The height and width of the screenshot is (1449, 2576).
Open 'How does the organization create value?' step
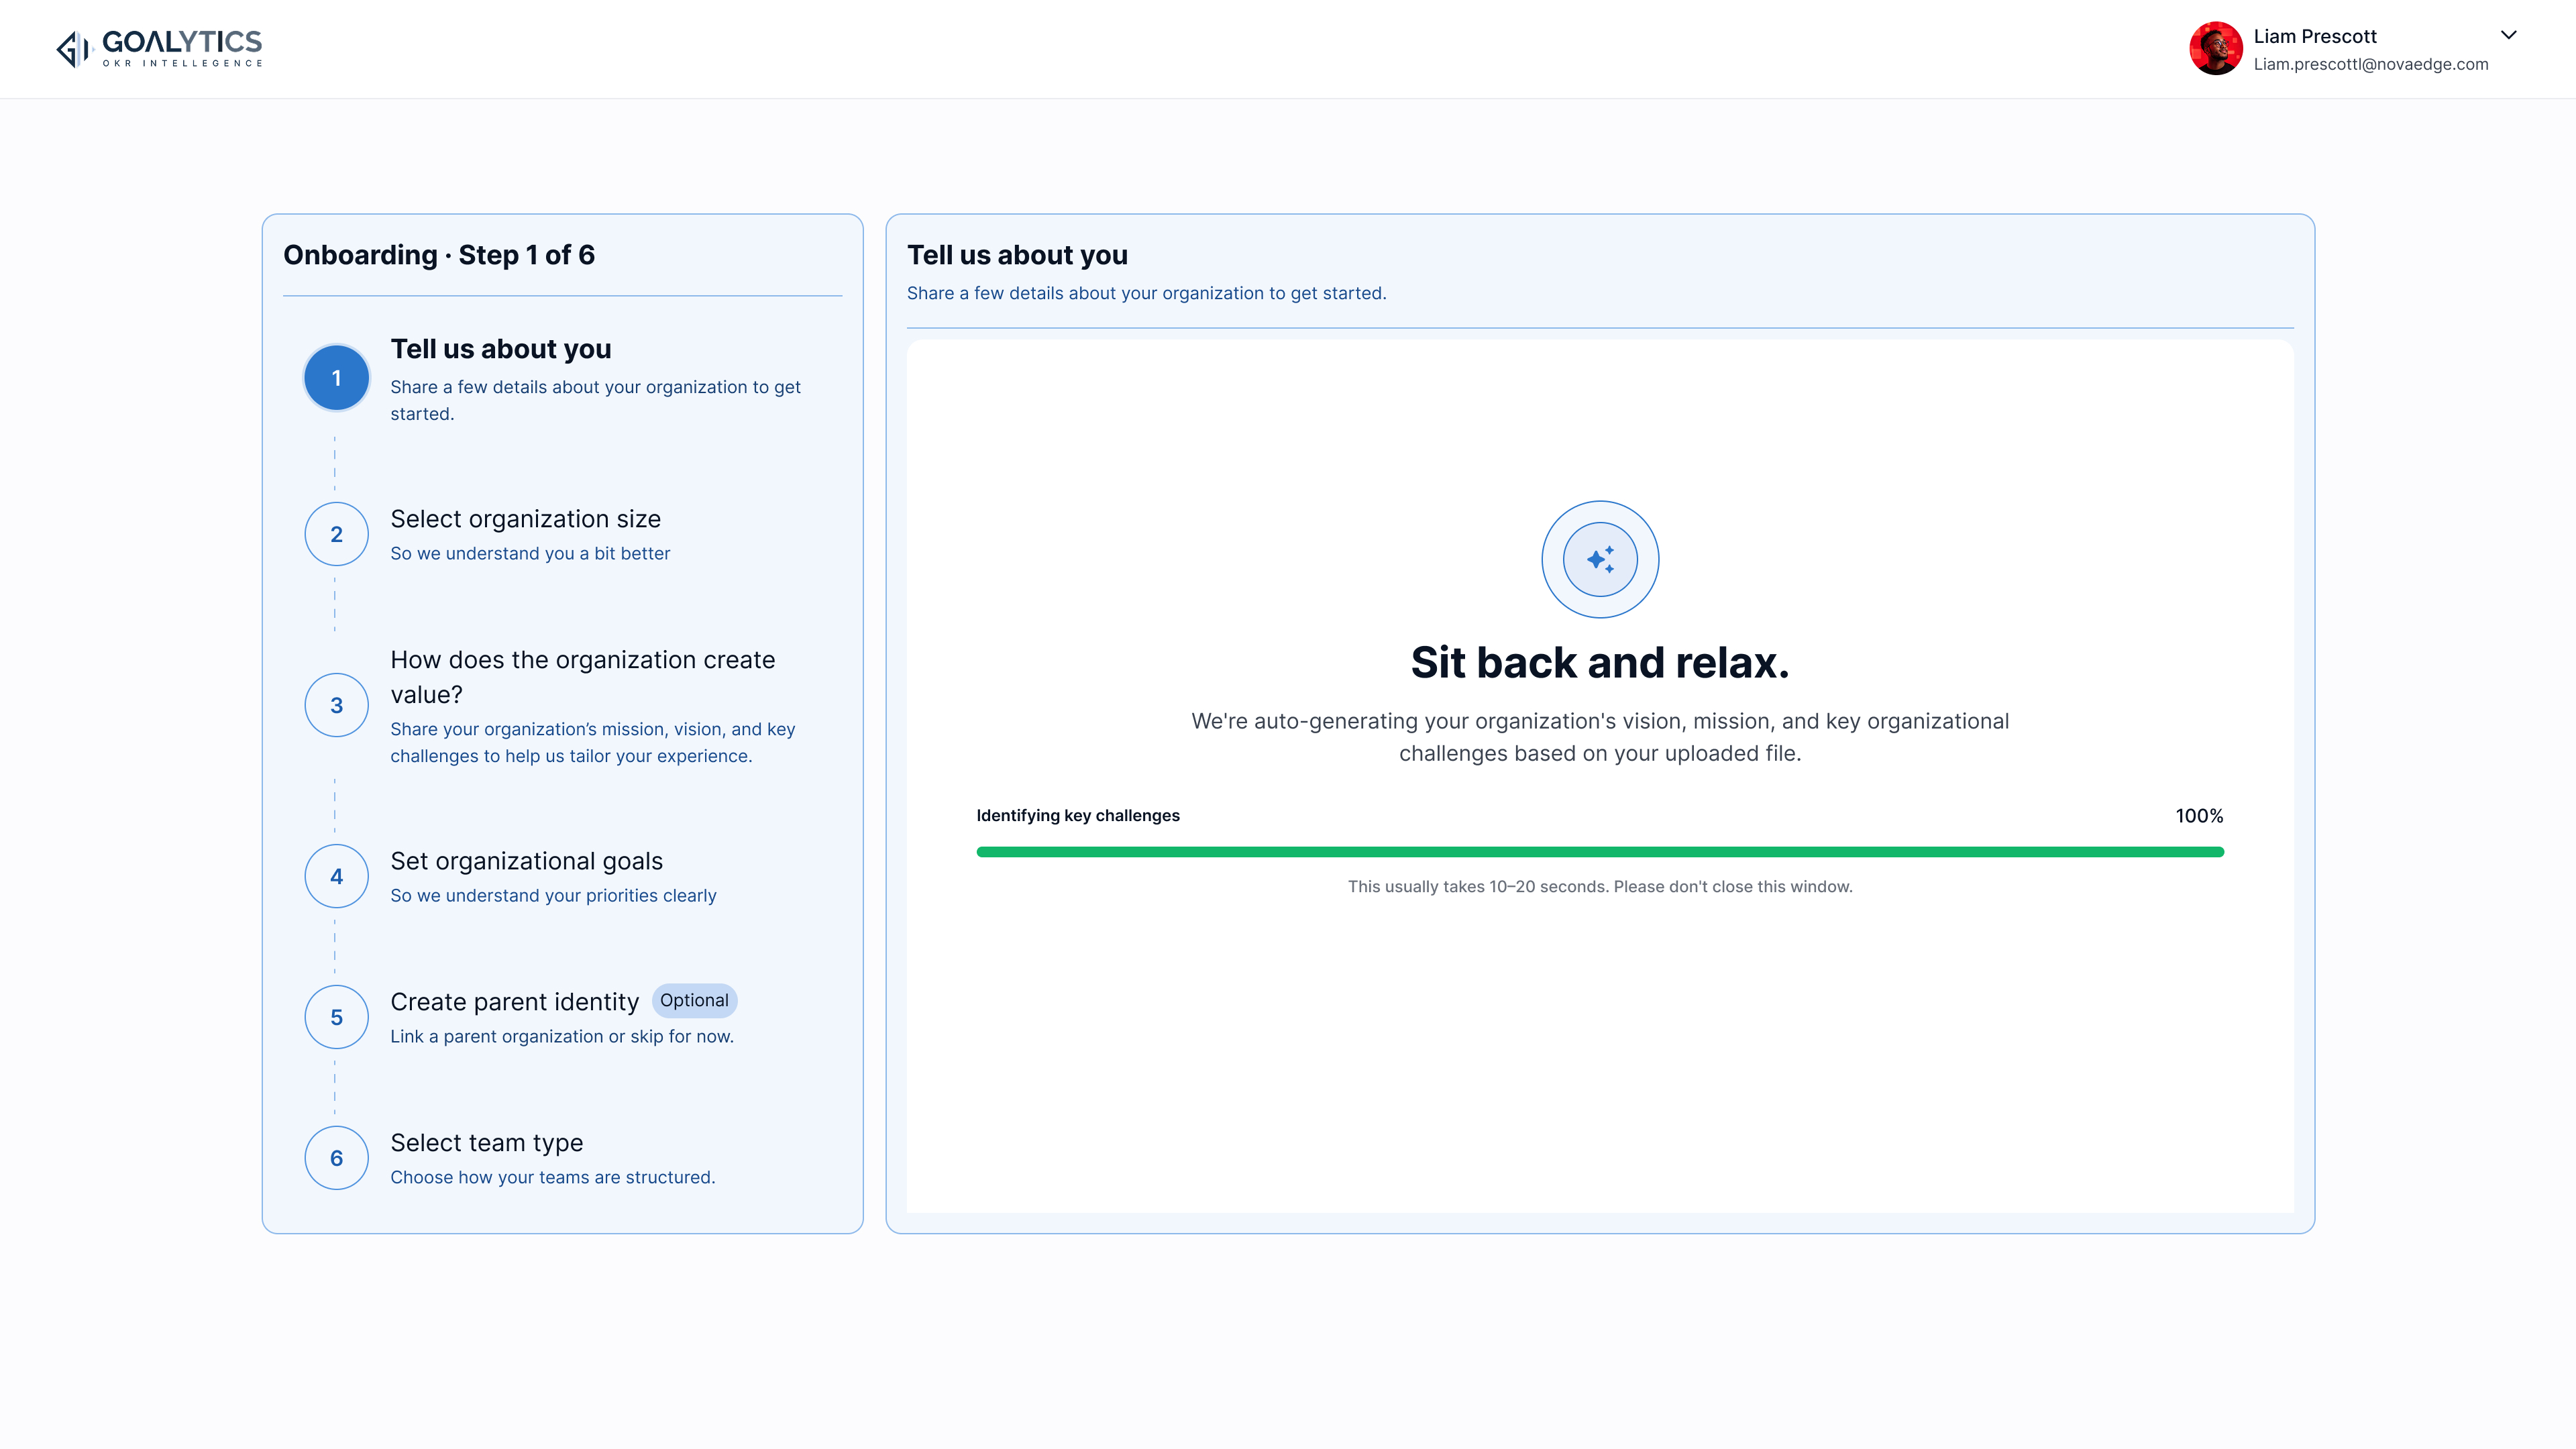(582, 677)
